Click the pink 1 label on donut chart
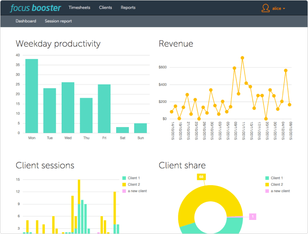 pyautogui.click(x=253, y=217)
